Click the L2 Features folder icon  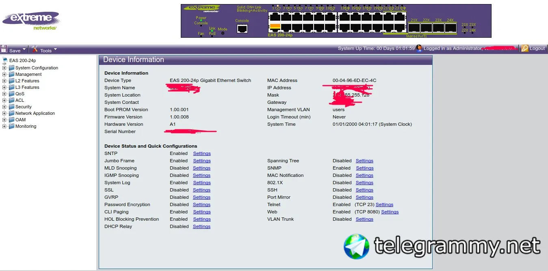point(11,81)
